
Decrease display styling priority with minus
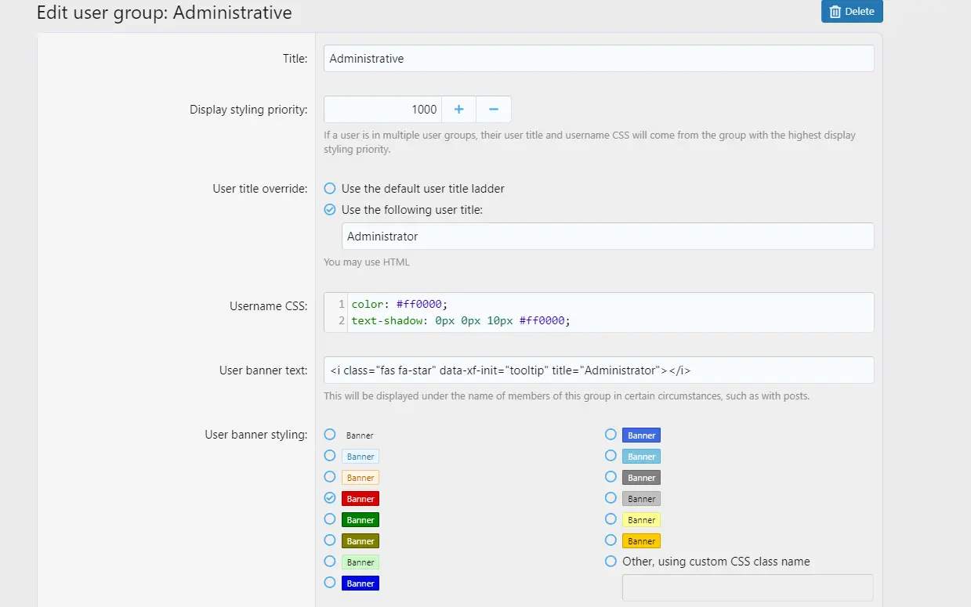coord(494,110)
